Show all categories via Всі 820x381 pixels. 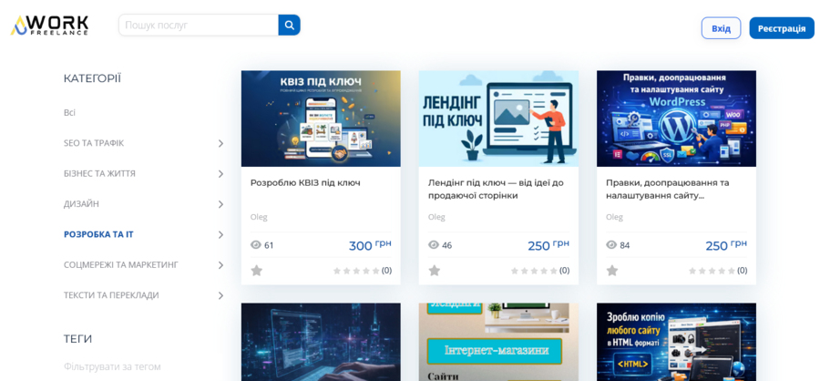point(69,113)
